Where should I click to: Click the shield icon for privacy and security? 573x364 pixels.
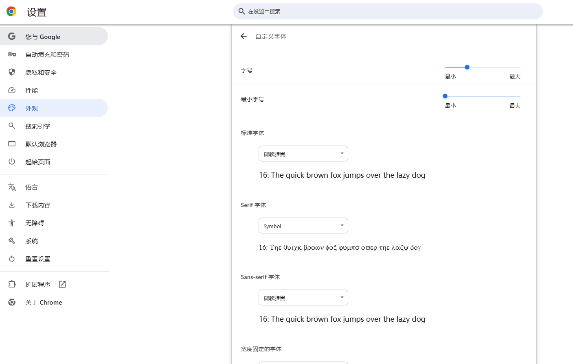tap(12, 72)
